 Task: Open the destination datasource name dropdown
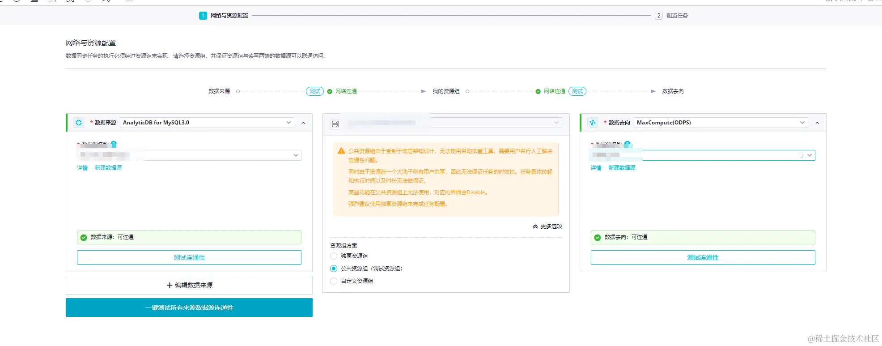click(x=703, y=155)
